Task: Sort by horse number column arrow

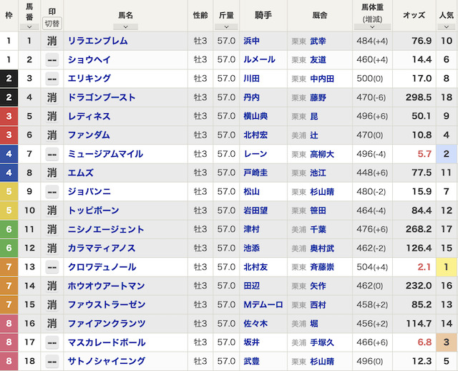Action: pyautogui.click(x=29, y=27)
